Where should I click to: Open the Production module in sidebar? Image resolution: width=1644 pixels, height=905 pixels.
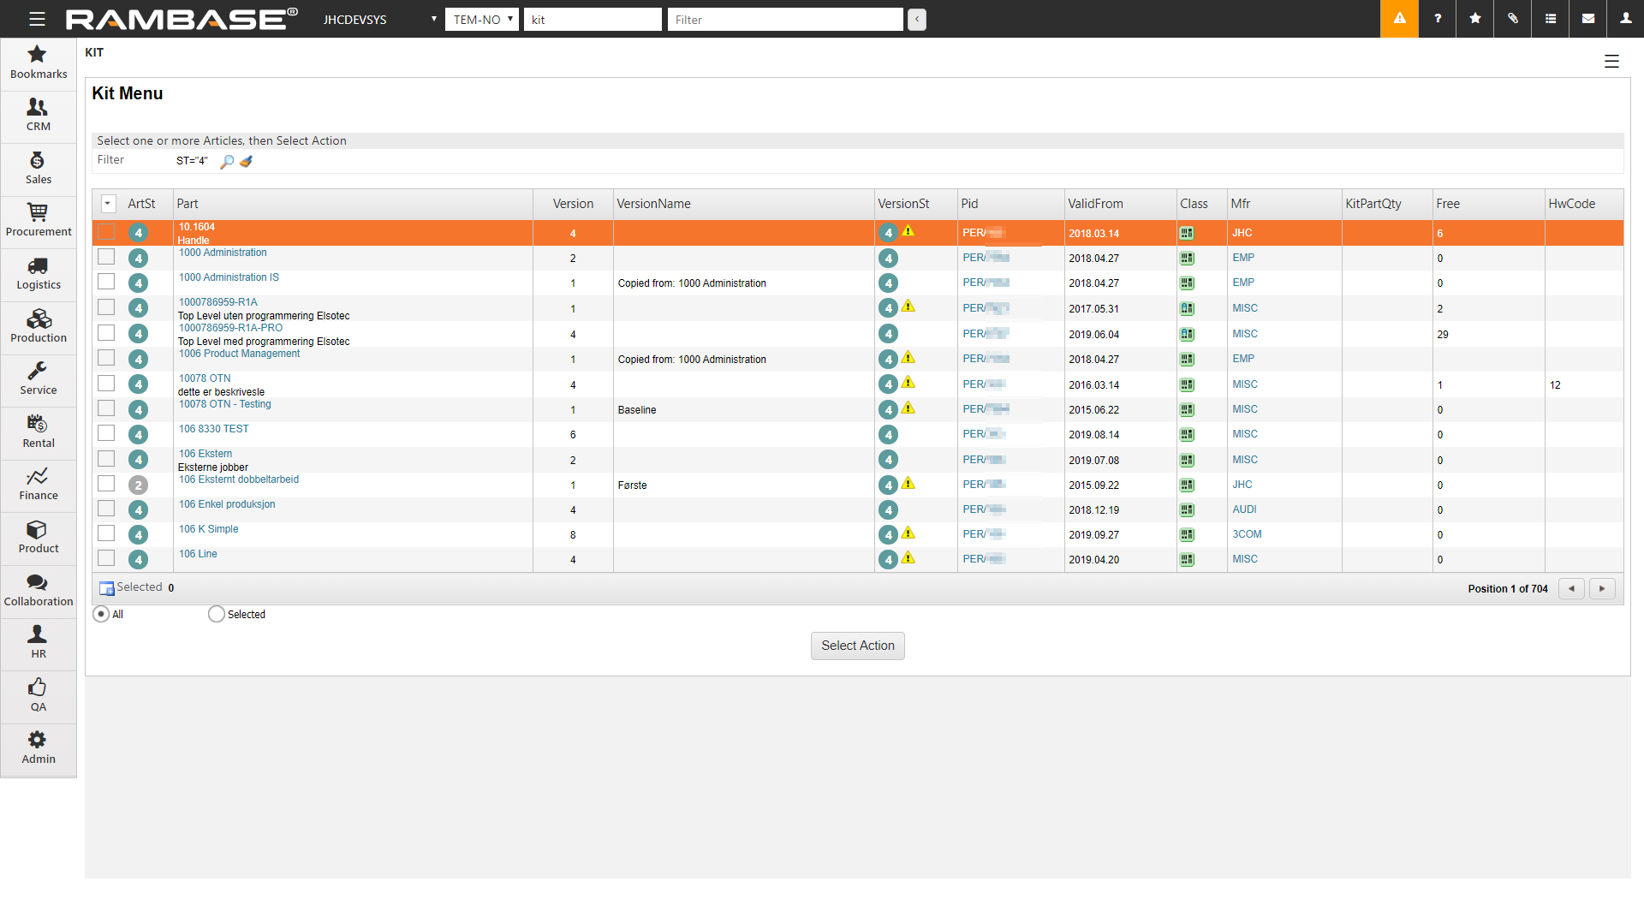[39, 326]
